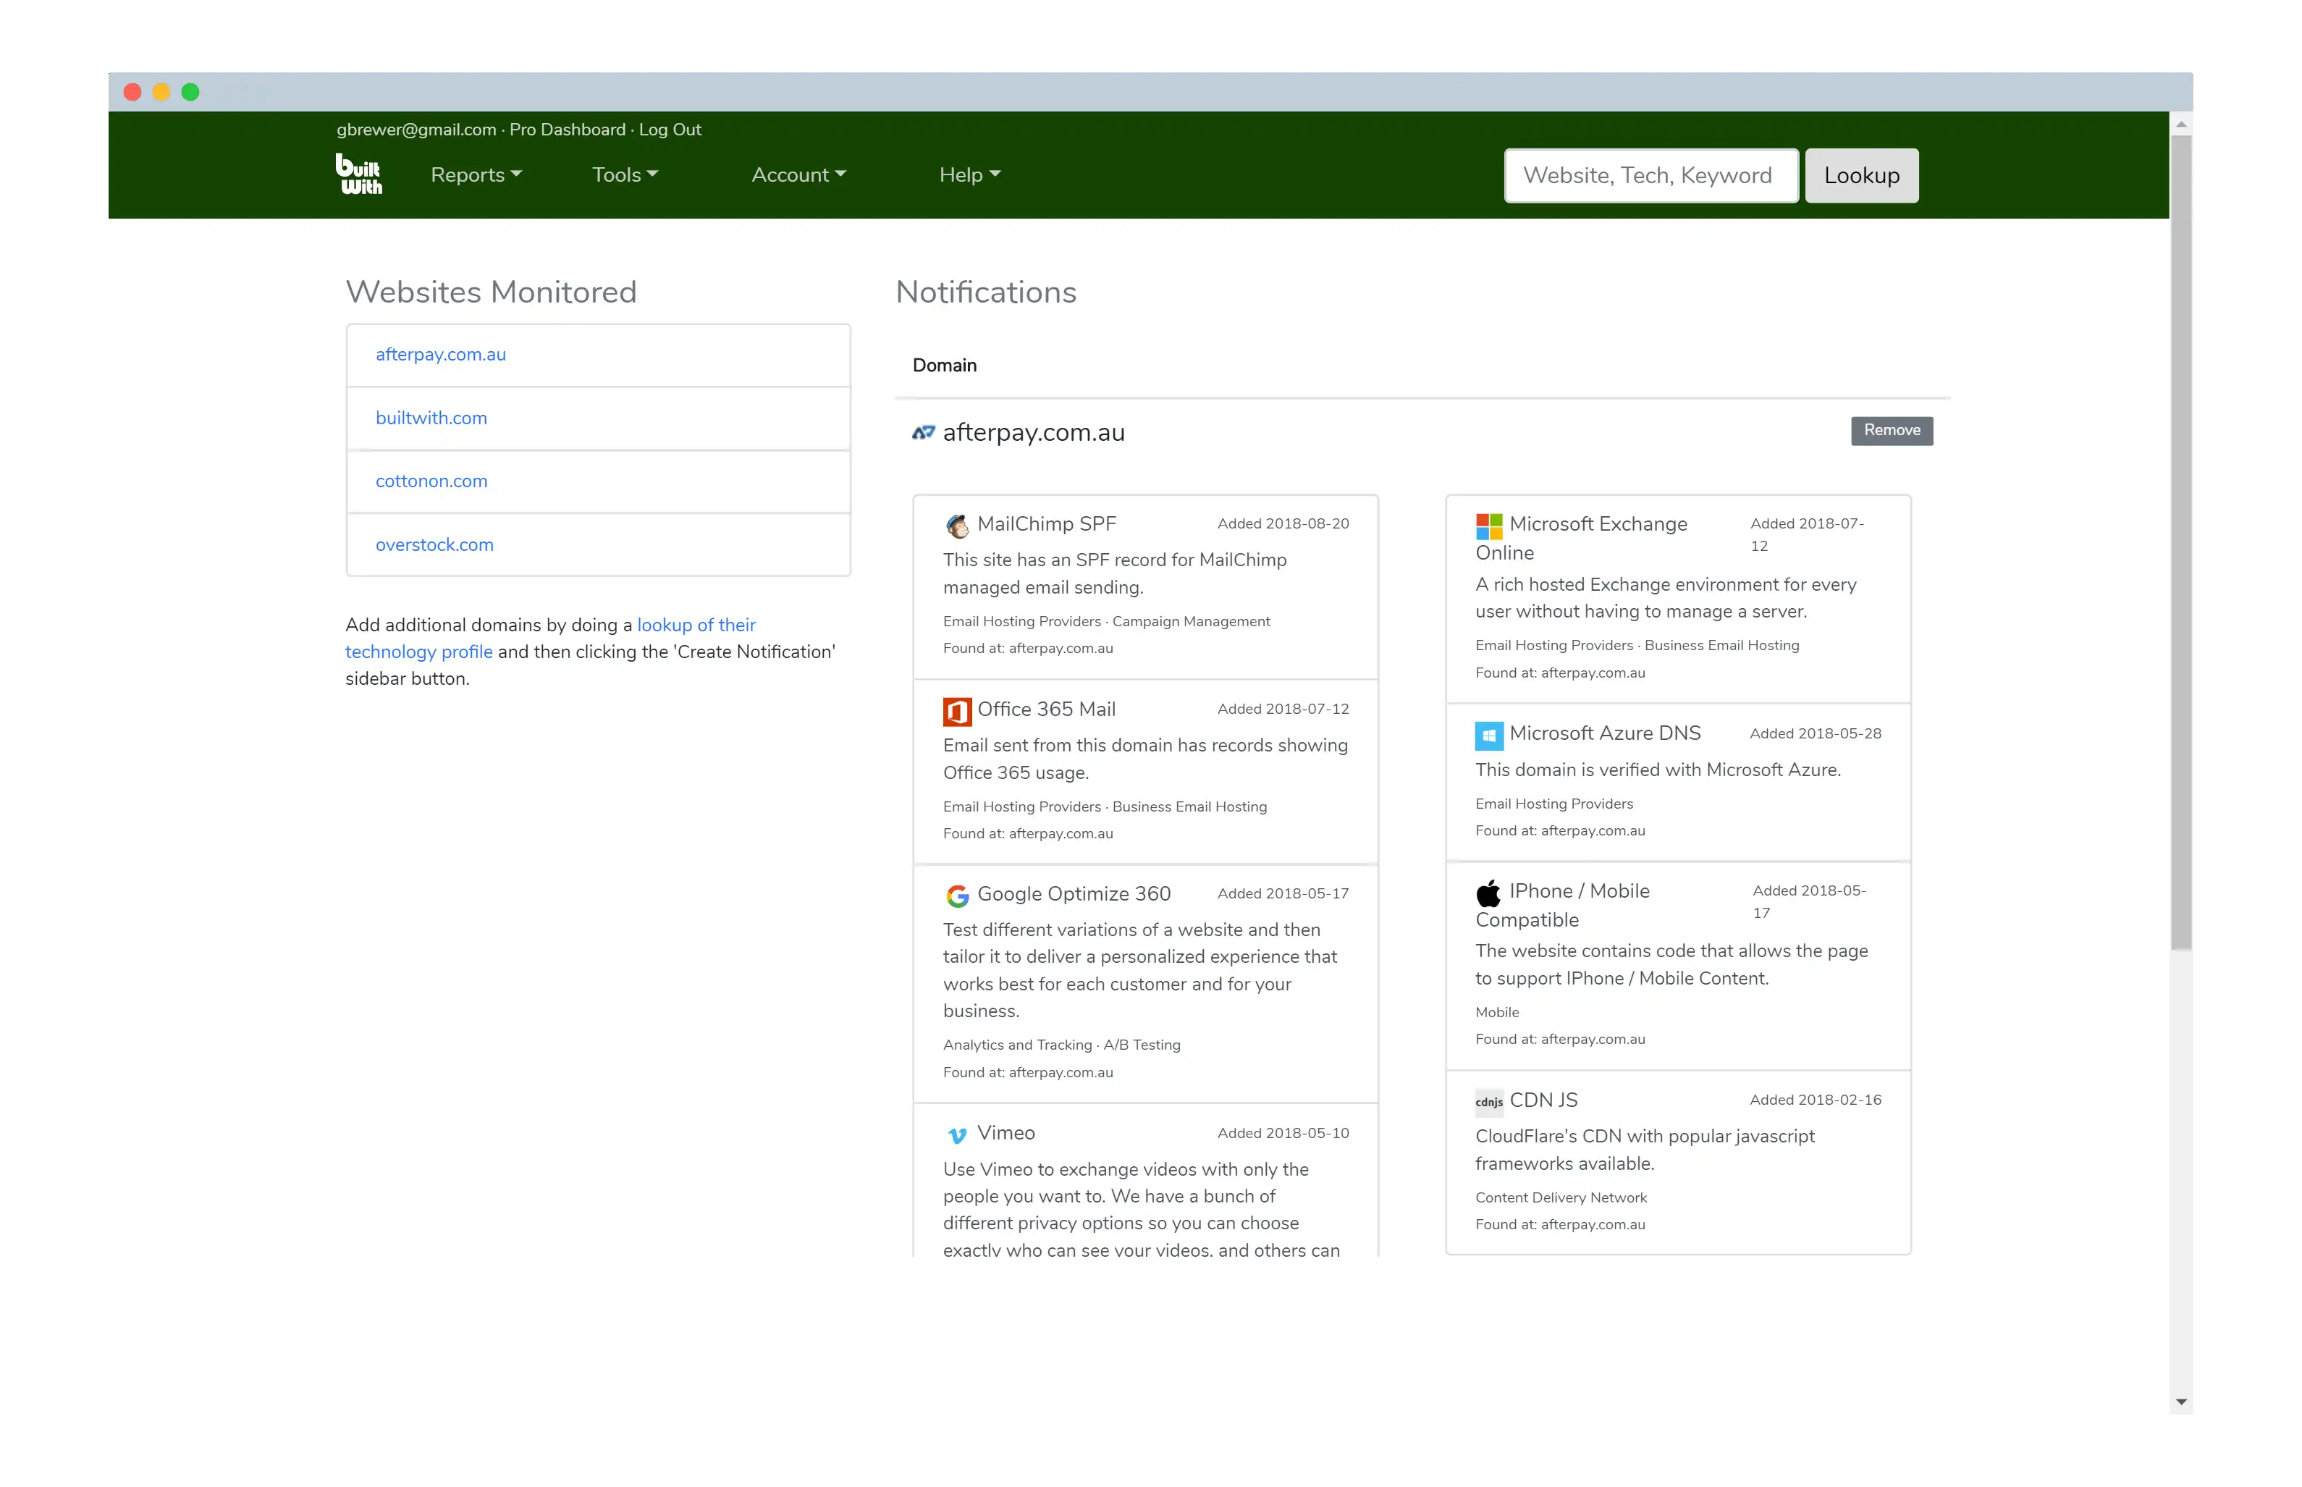2302x1487 pixels.
Task: Click the BuiltWith logo icon
Action: (x=358, y=174)
